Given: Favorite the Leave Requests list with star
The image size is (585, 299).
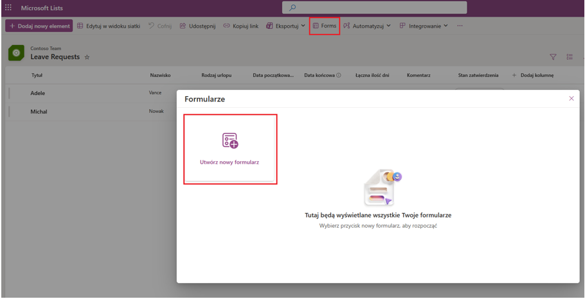Looking at the screenshot, I should click(87, 57).
